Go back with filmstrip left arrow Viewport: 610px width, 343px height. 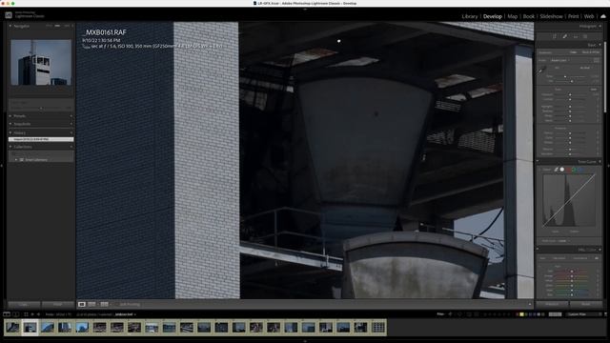click(x=32, y=314)
